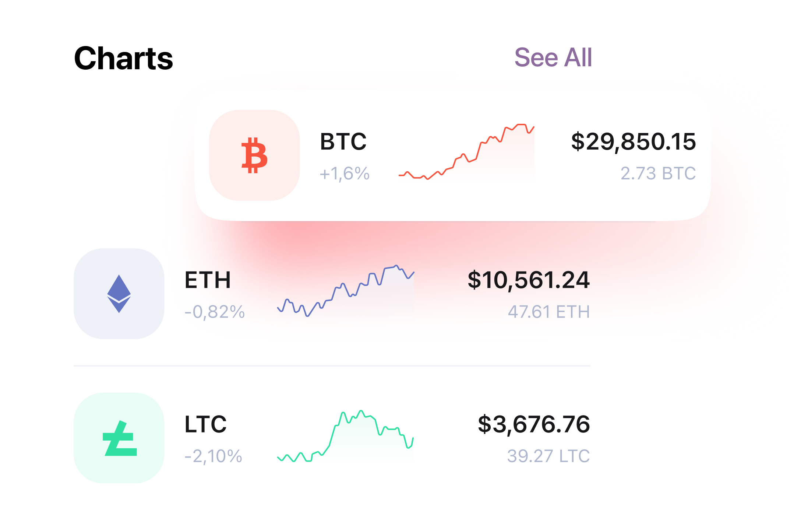Click the -2,10% change indicator
Image resolution: width=801 pixels, height=529 pixels.
pos(214,456)
